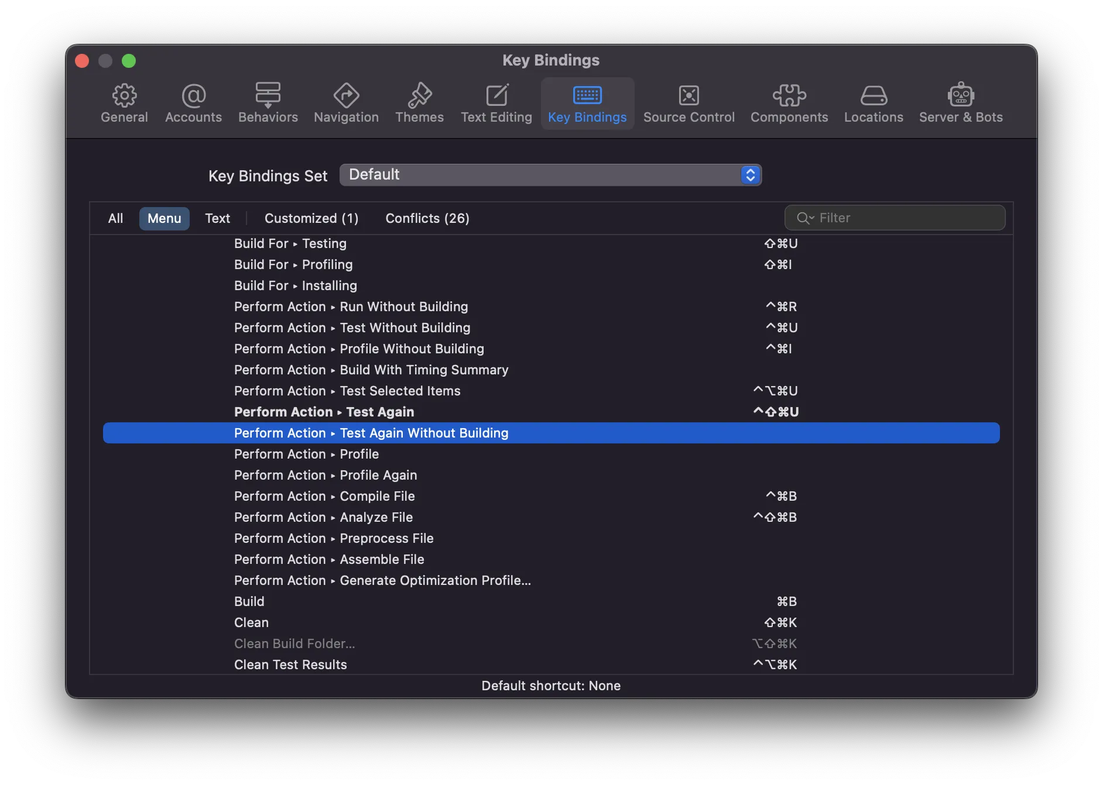Image resolution: width=1103 pixels, height=785 pixels.
Task: Select Perform Action Test Without Building row
Action: [551, 328]
